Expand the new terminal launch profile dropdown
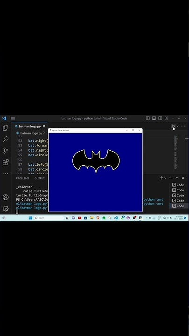Image resolution: width=189 pixels, height=336 pixels. click(165, 178)
